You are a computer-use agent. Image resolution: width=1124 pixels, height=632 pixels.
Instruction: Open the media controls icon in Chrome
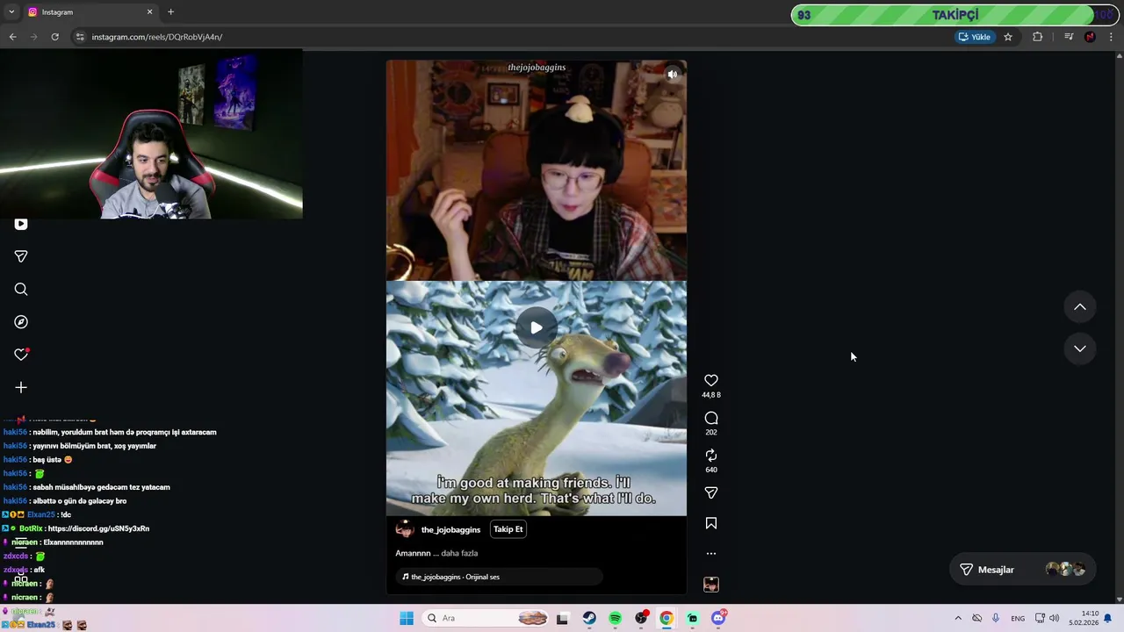(x=1069, y=37)
